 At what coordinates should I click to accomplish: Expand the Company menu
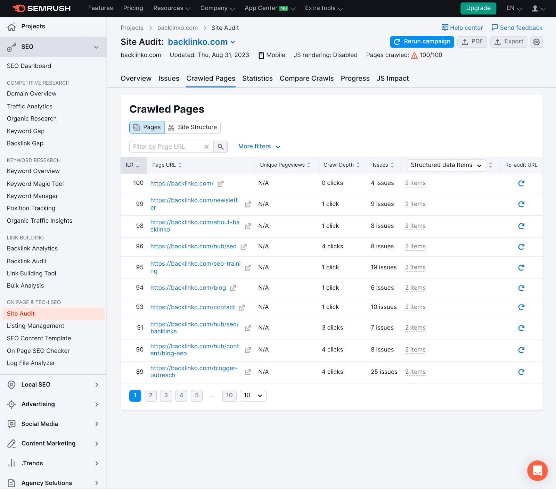tap(218, 8)
